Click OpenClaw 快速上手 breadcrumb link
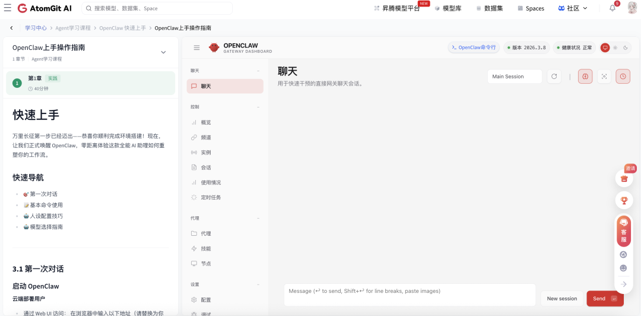This screenshot has height=316, width=641. pos(123,28)
